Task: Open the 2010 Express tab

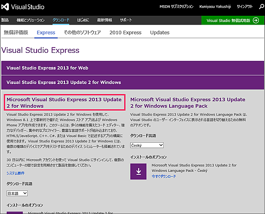Action: tap(125, 33)
